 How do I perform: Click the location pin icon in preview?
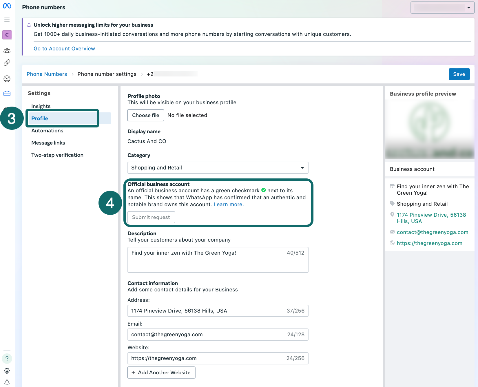pos(392,215)
